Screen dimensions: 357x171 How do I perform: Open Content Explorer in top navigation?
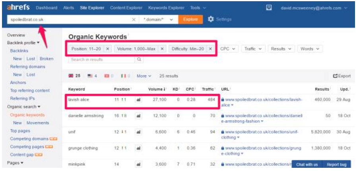click(x=126, y=8)
